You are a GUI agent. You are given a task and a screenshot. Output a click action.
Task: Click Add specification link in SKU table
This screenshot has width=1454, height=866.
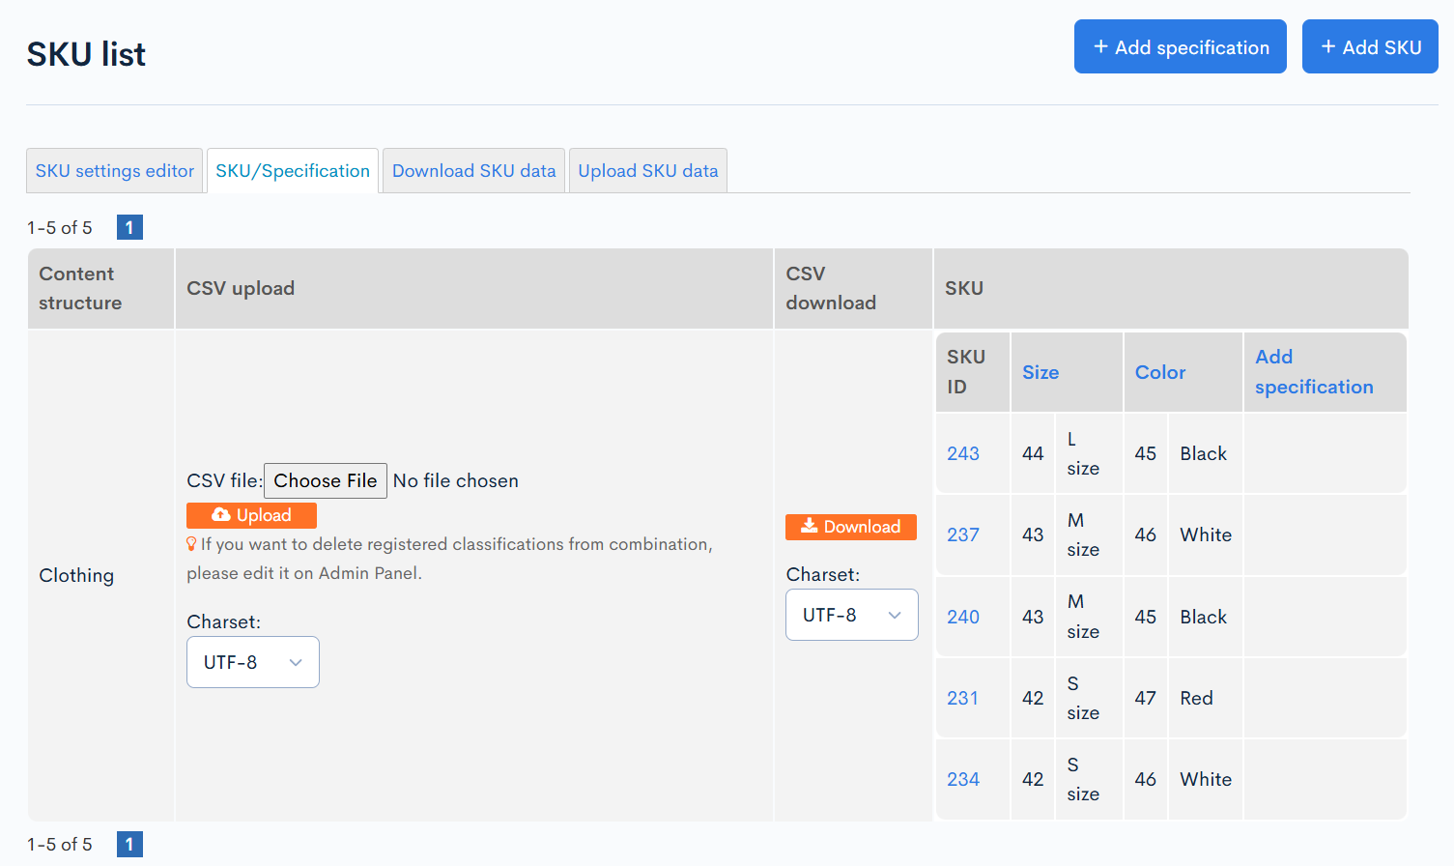1314,372
